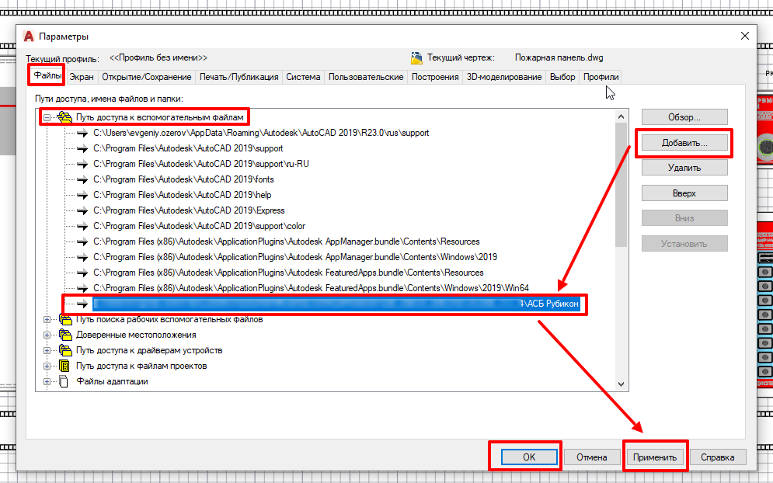Click icon of Путь доступа к файлам проектов
Image resolution: width=773 pixels, height=483 pixels.
(64, 367)
